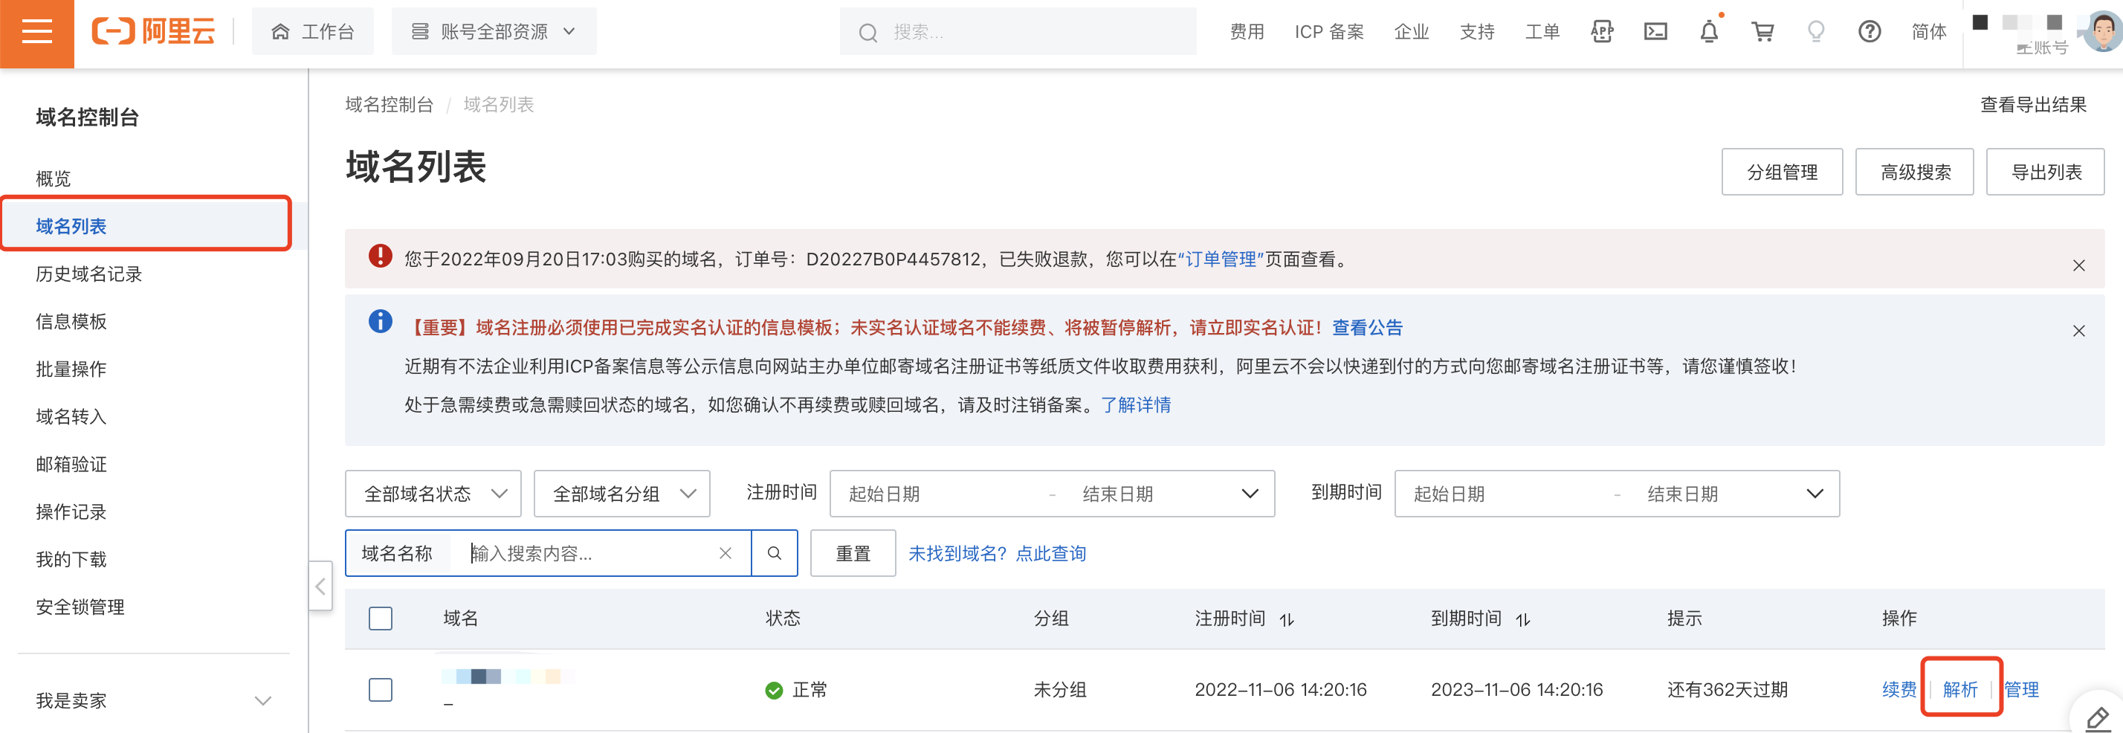
Task: Click 续费 for the domain row
Action: click(x=1899, y=690)
